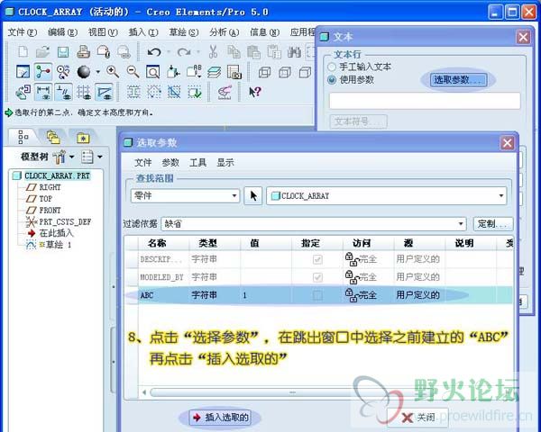Click the 文本符号... button

pos(358,121)
